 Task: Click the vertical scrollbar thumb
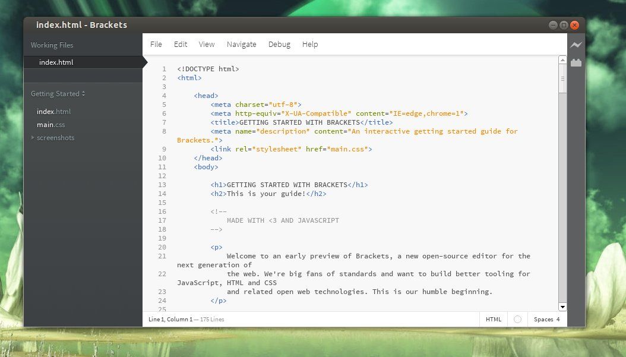(562, 78)
